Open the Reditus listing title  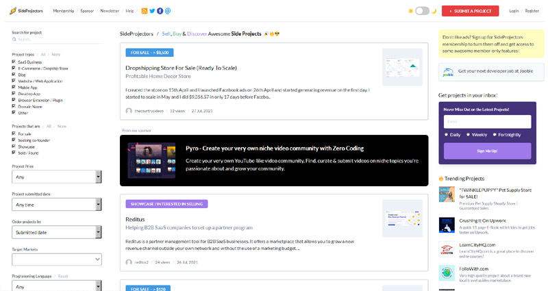pos(135,219)
